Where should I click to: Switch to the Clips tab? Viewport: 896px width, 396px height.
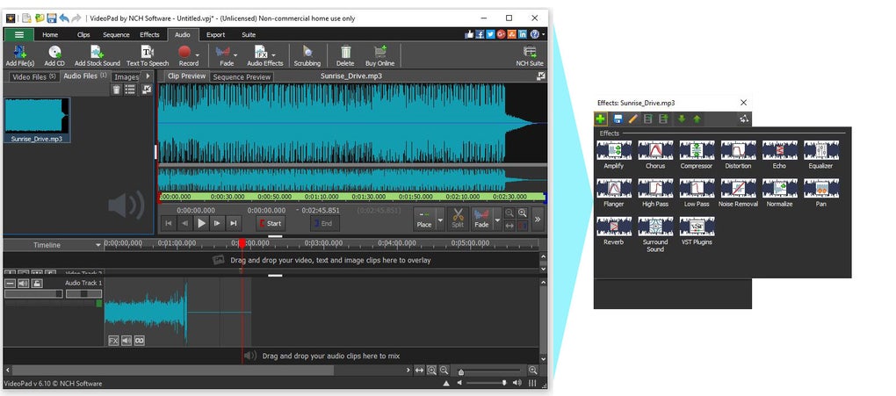(83, 34)
